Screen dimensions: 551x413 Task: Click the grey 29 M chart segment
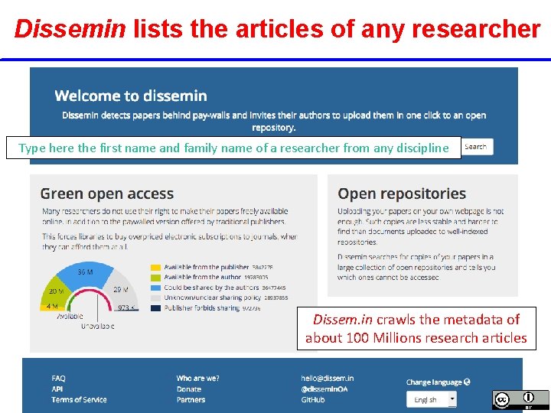pyautogui.click(x=121, y=288)
